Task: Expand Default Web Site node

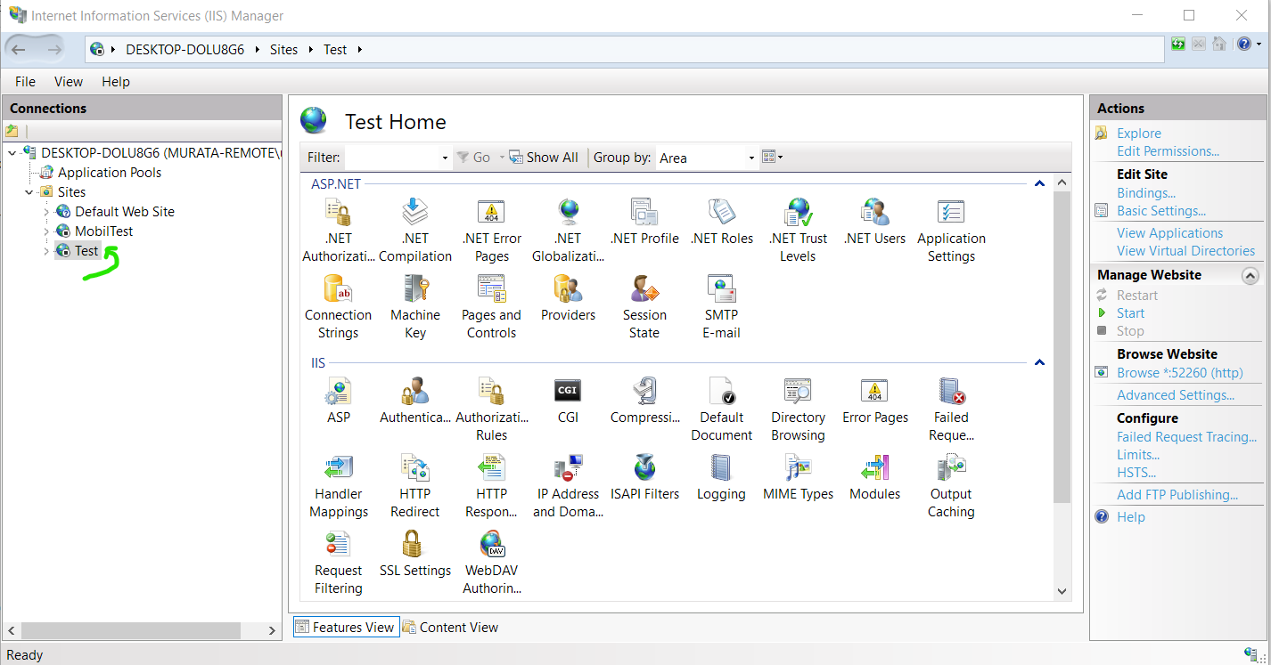Action: pos(46,212)
